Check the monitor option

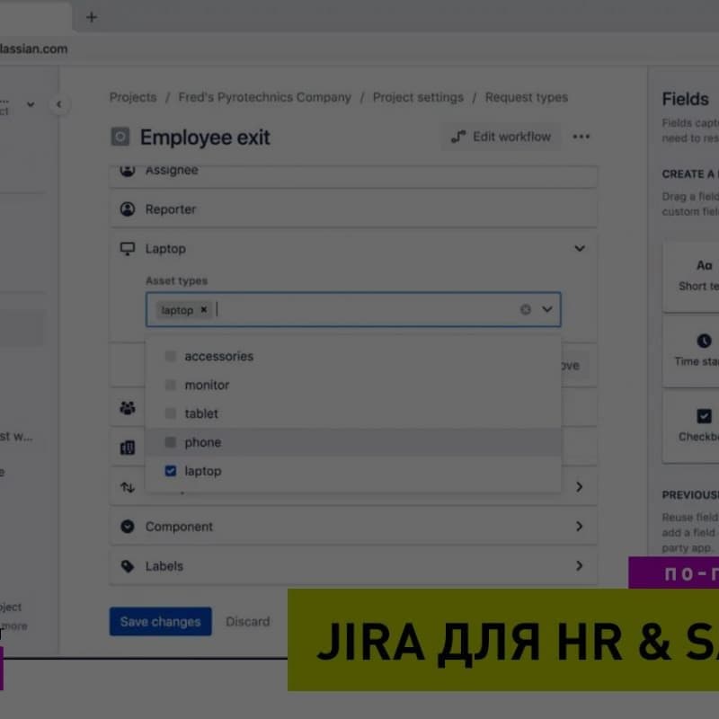pos(171,385)
